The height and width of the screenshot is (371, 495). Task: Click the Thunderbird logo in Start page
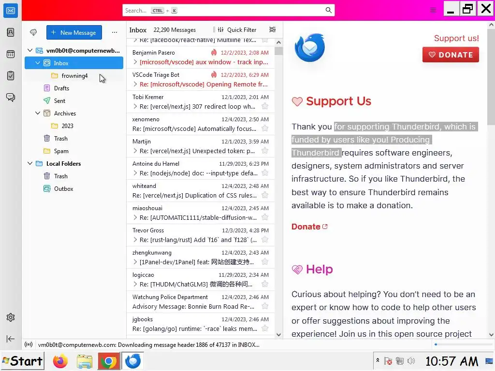310,48
